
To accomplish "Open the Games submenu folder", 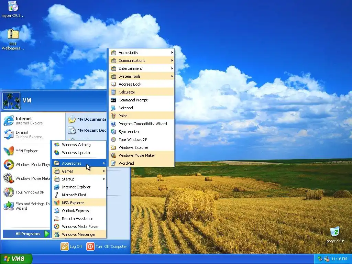I will point(79,171).
